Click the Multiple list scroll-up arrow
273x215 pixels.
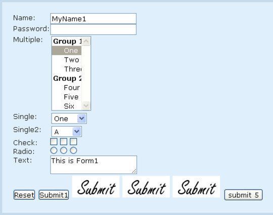tap(86, 41)
